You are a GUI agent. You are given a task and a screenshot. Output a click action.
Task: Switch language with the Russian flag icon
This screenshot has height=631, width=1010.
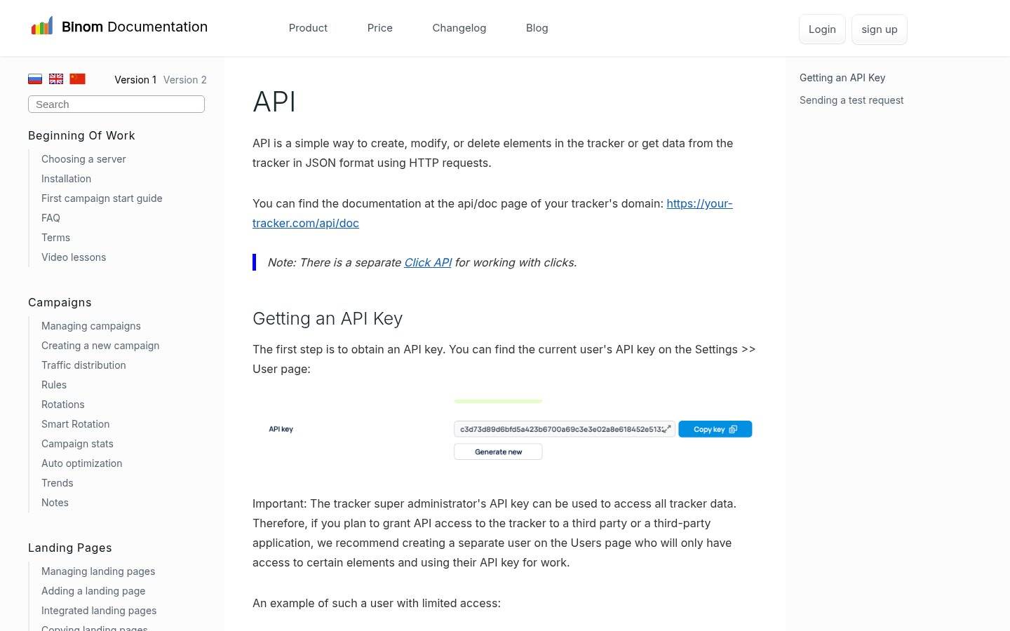[x=35, y=79]
